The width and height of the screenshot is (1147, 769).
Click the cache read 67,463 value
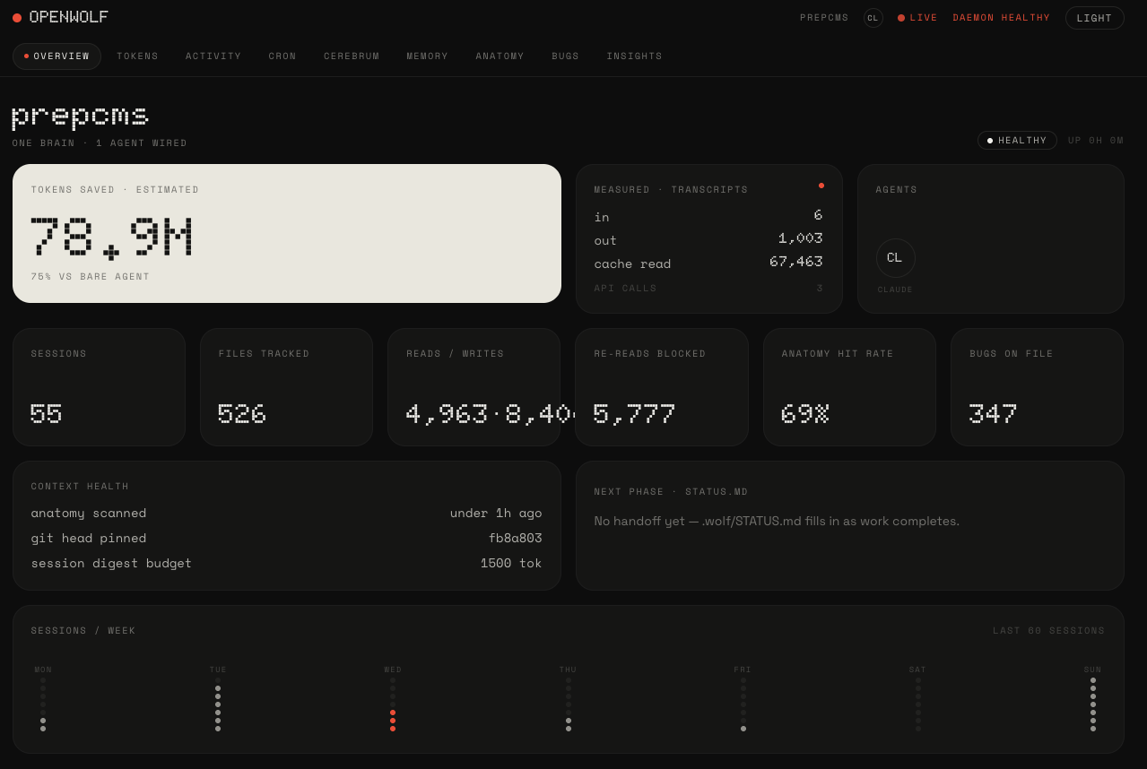coord(795,262)
